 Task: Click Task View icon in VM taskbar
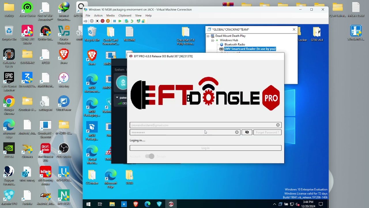(100, 204)
